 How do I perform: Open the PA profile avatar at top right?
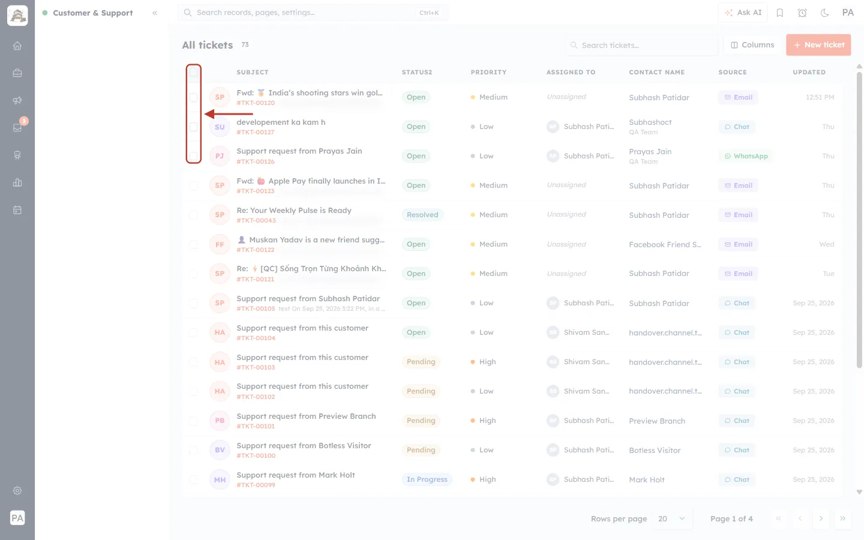pyautogui.click(x=848, y=13)
